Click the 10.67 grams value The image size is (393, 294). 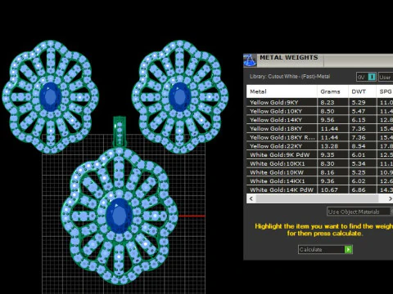(x=329, y=189)
